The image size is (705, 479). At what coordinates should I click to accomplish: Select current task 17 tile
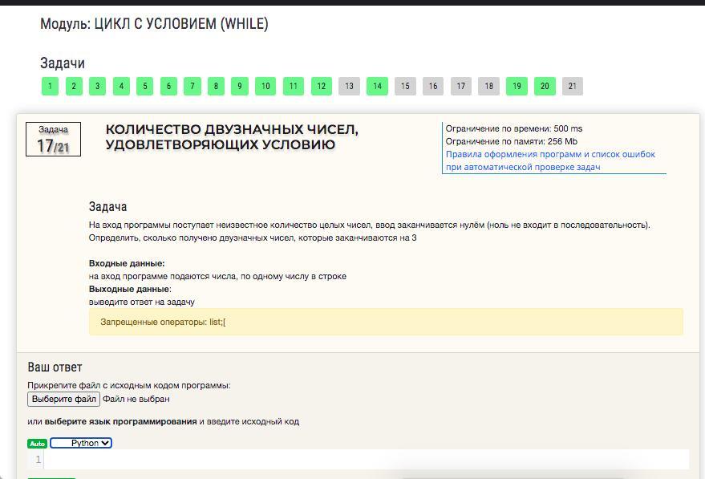tap(460, 86)
